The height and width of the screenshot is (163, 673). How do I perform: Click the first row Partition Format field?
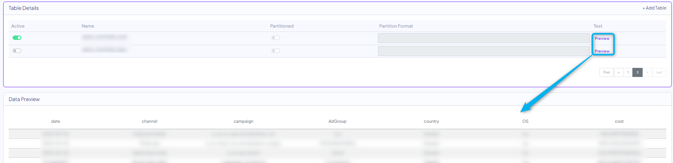point(483,38)
